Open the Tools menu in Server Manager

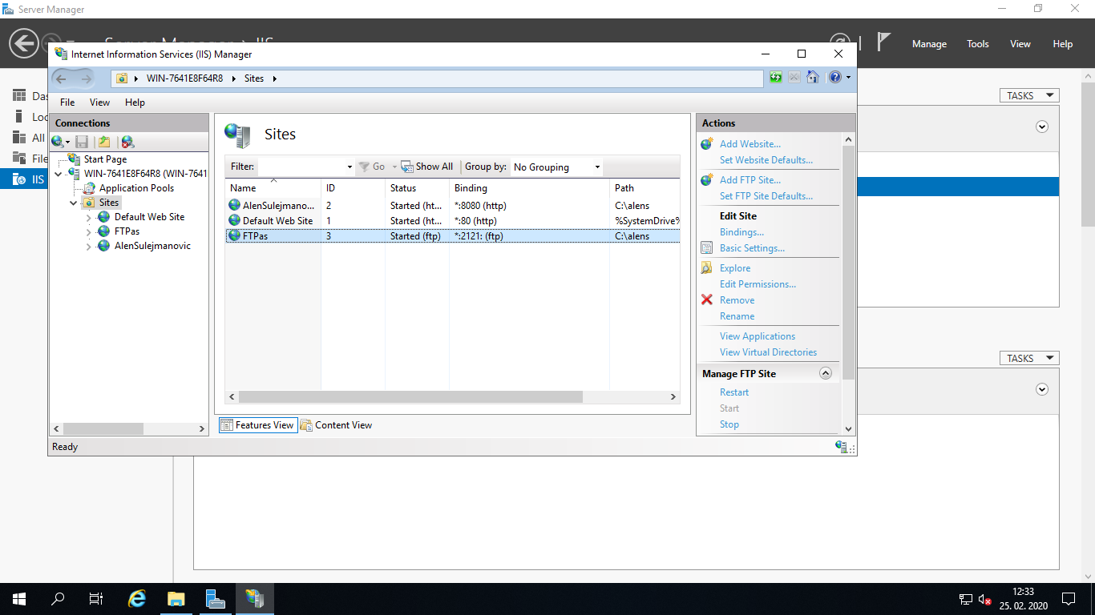coord(978,44)
